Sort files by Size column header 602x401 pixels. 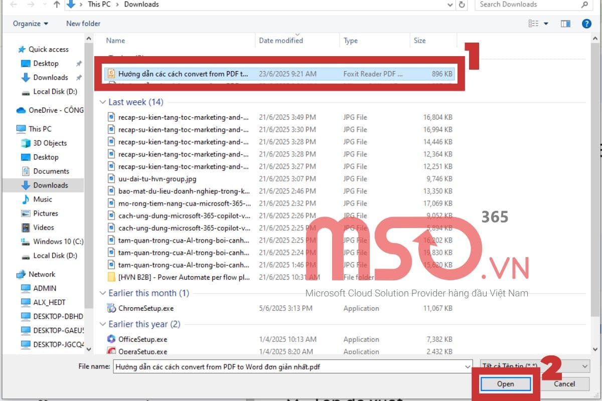420,41
